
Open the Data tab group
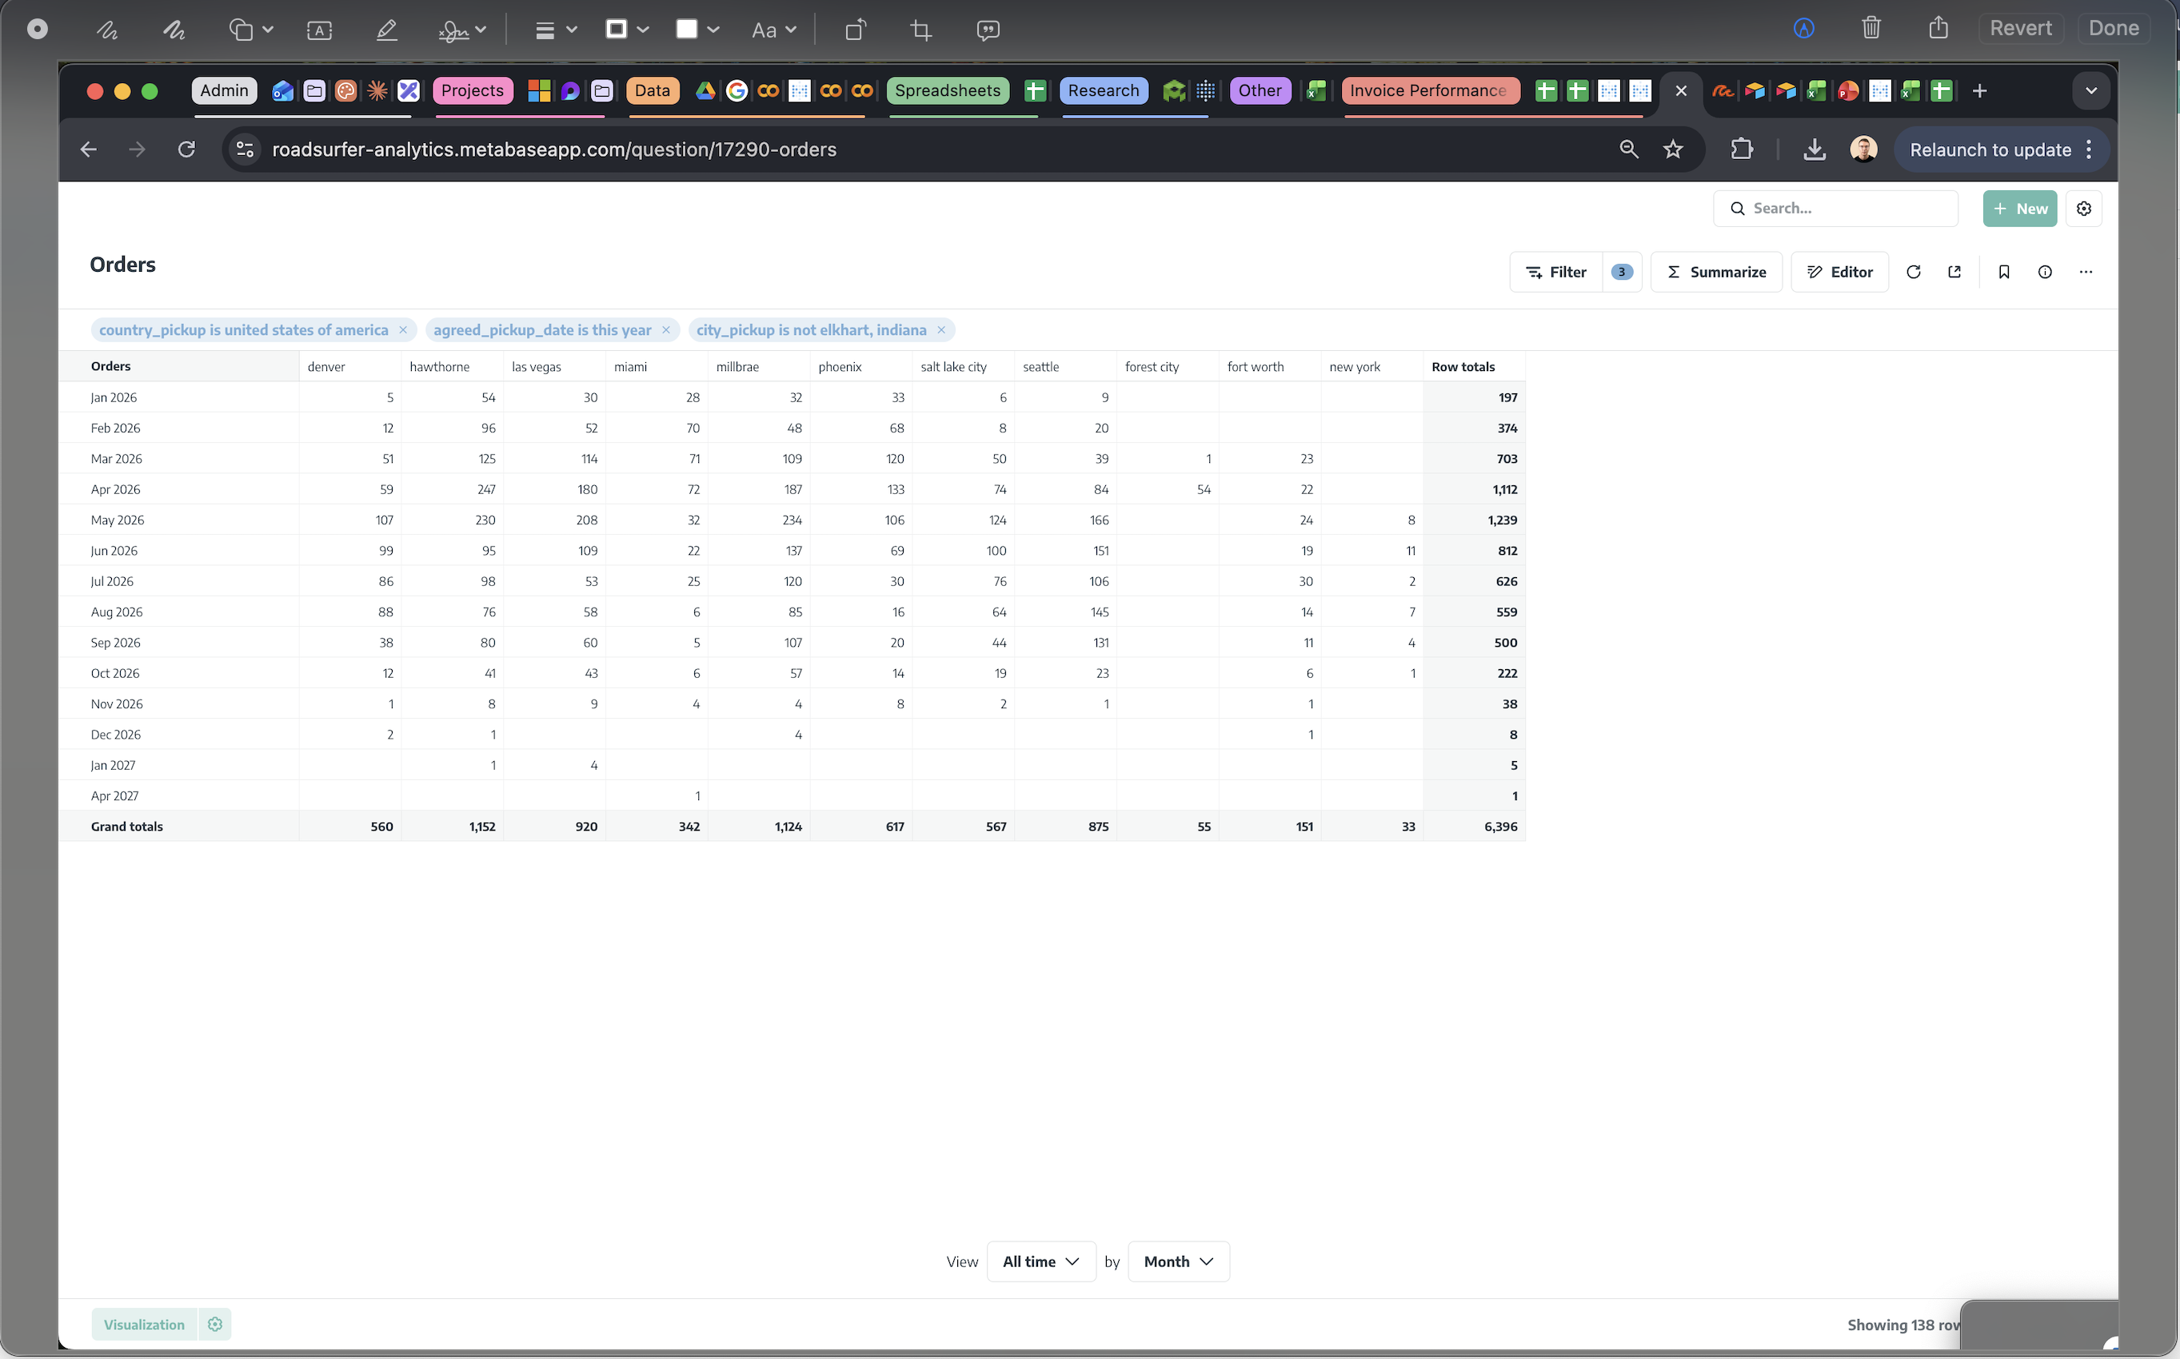(652, 91)
